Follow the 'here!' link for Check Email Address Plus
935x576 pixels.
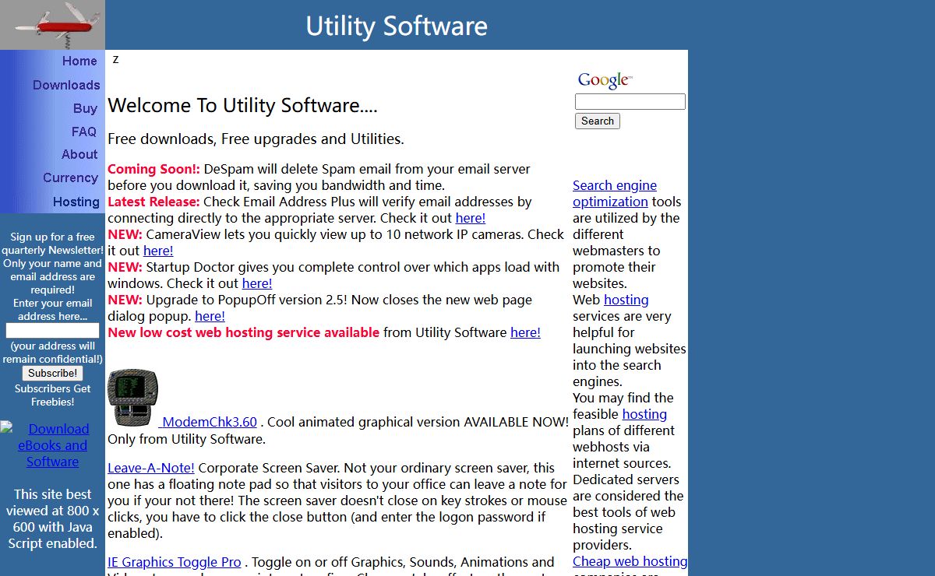click(471, 218)
